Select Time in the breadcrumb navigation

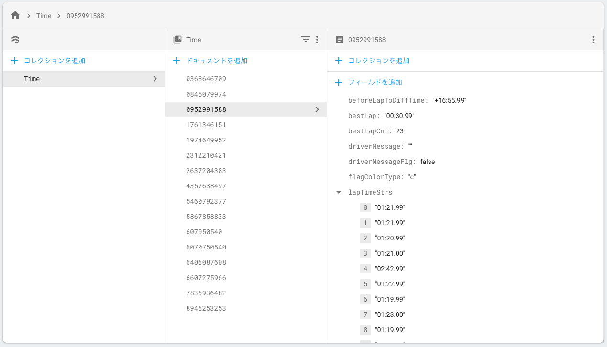(44, 15)
